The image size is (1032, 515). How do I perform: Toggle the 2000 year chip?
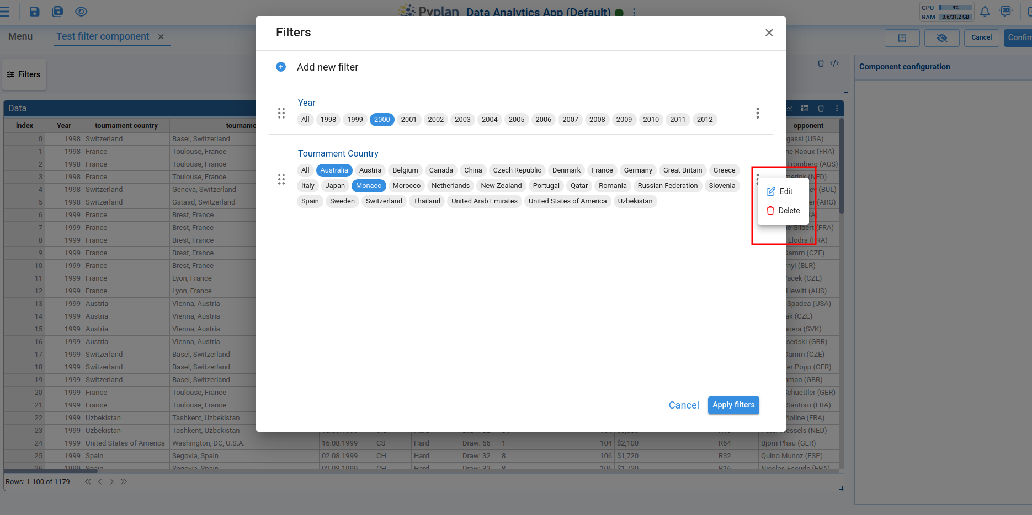tap(382, 120)
